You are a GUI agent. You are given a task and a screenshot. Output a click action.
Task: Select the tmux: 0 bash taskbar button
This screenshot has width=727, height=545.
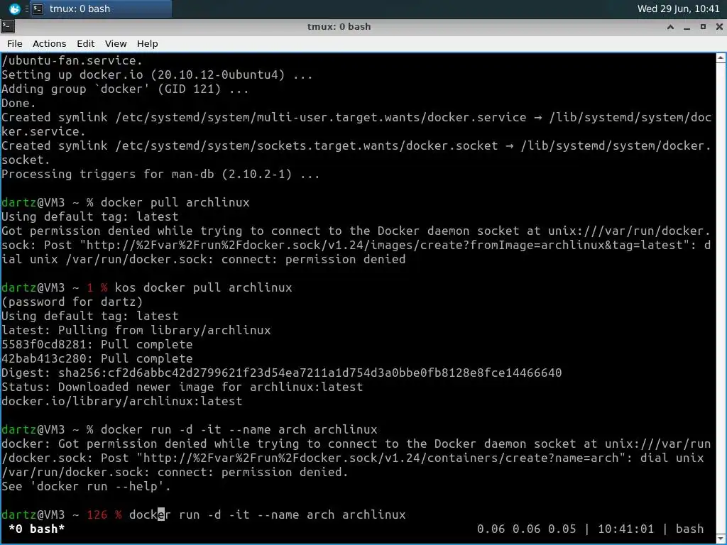tap(101, 9)
